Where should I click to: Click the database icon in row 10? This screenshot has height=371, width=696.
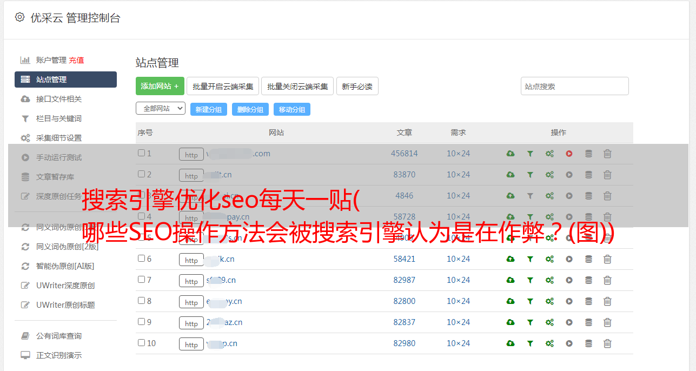588,343
